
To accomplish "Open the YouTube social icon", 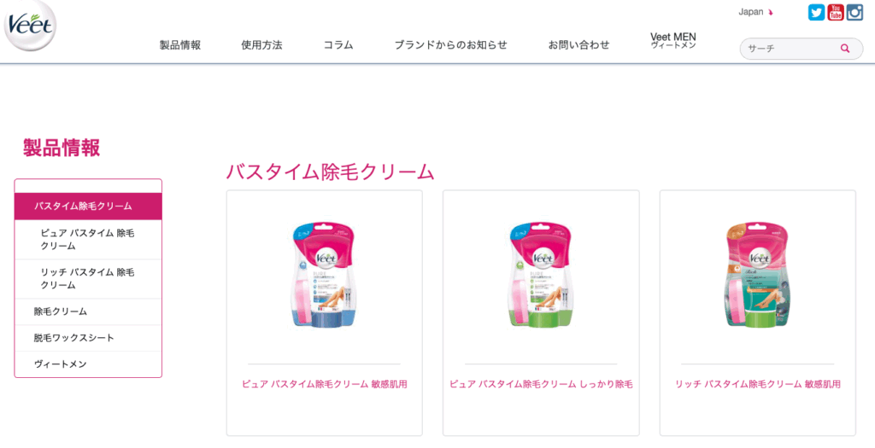I will (x=836, y=12).
